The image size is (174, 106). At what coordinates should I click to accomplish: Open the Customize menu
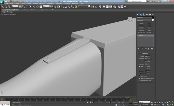pyautogui.click(x=67, y=4)
